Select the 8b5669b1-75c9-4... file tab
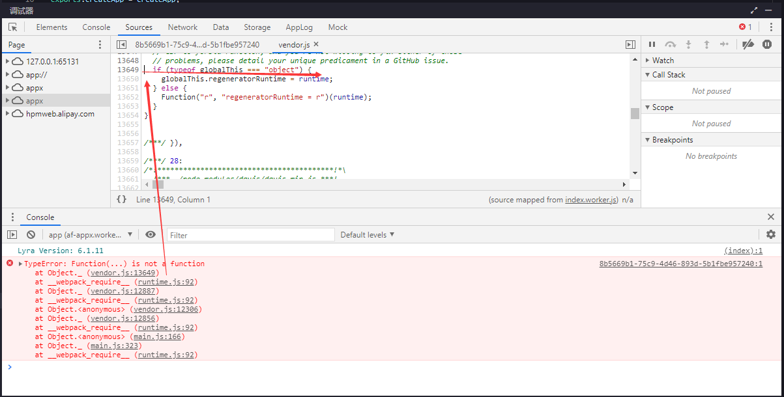The width and height of the screenshot is (784, 397). (197, 45)
